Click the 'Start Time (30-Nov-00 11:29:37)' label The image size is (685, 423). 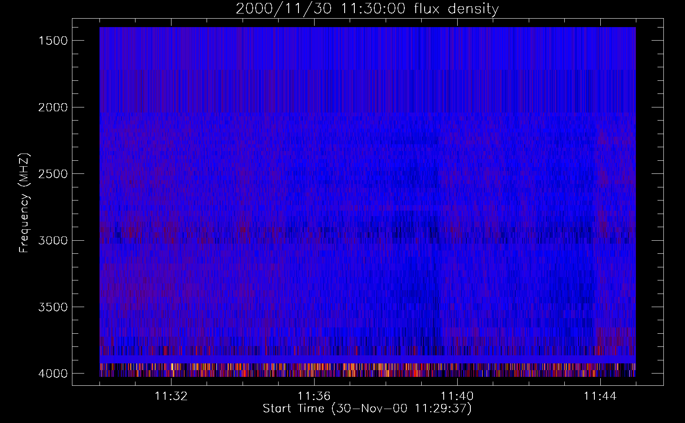pyautogui.click(x=367, y=409)
